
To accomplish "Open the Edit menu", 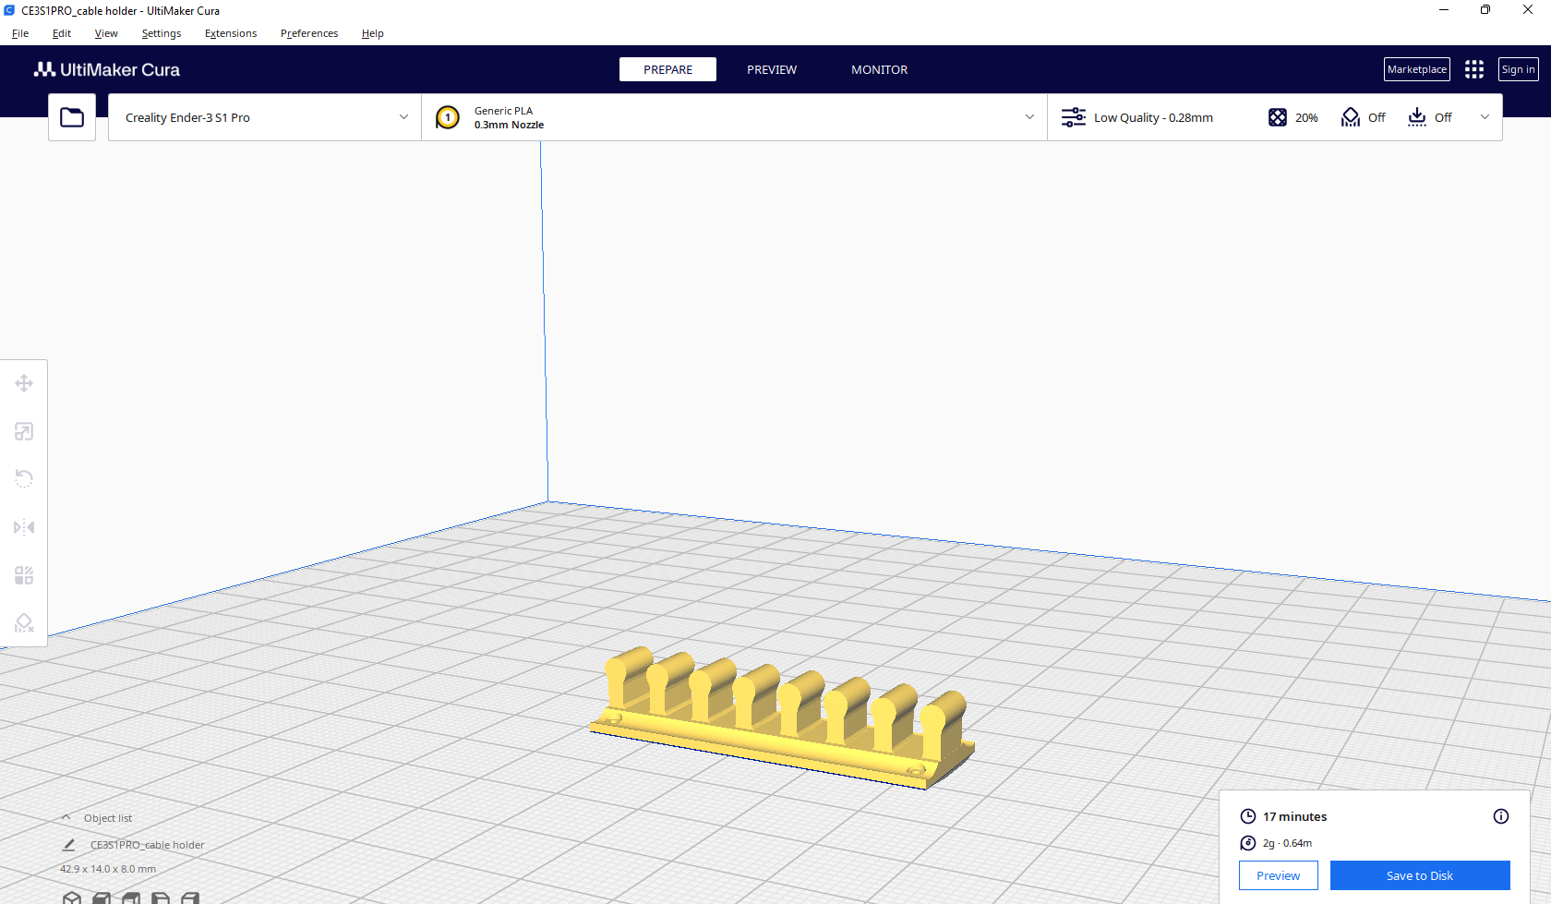I will tap(62, 33).
